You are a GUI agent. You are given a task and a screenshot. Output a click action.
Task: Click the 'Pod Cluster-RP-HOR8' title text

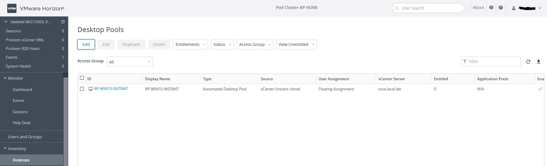[x=296, y=8]
